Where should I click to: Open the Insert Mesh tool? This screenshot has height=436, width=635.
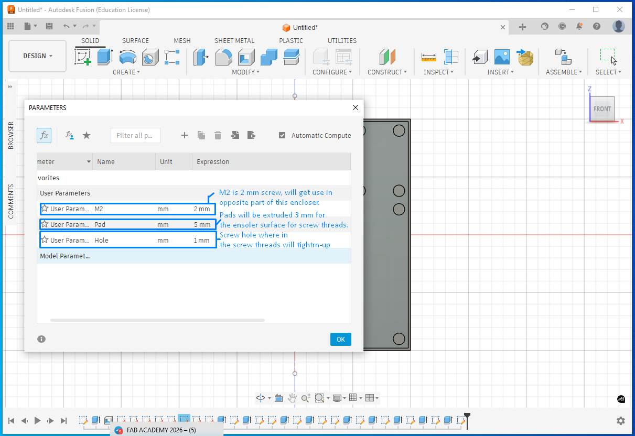point(525,57)
